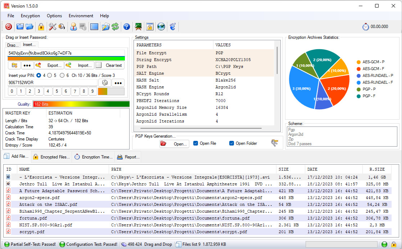Click the globe icon in toolbar
Screen dimensions: 402x249
(161, 27)
